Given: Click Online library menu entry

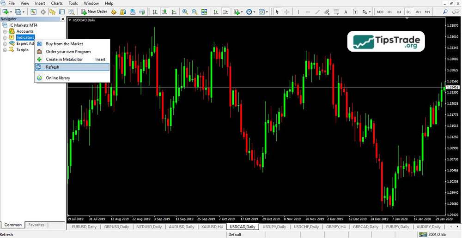Looking at the screenshot, I should point(58,78).
